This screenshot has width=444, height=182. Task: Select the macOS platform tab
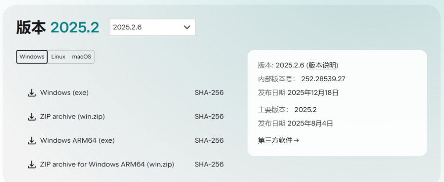click(82, 57)
